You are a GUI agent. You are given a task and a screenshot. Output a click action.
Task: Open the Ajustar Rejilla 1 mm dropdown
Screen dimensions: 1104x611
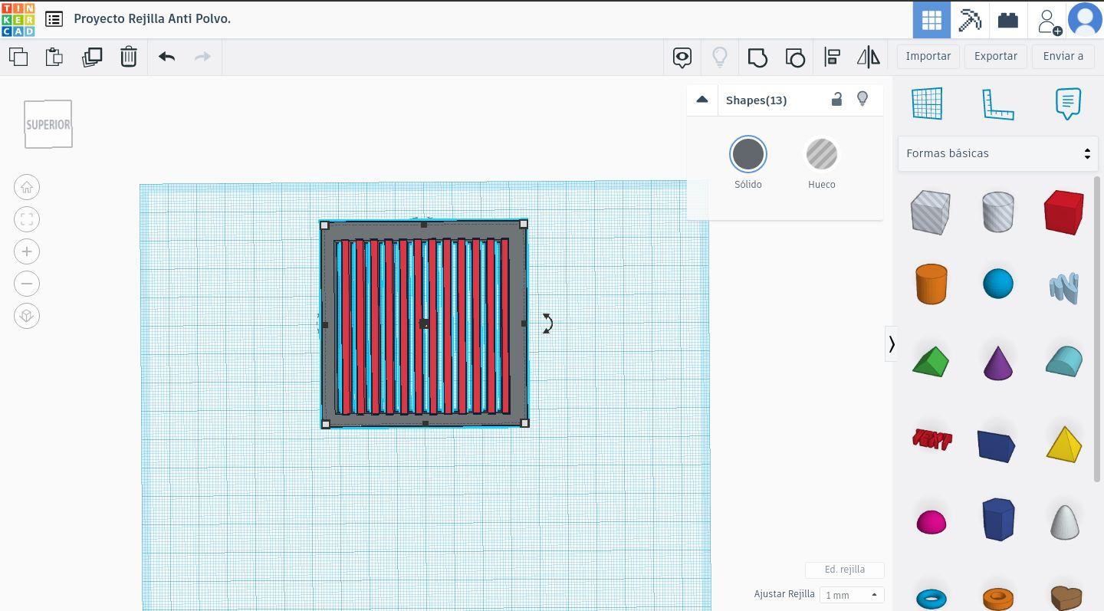click(x=851, y=595)
